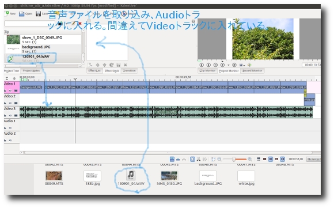Switch to the Clip Monitor tab
Viewport: 334px width, 208px height.
tap(207, 70)
